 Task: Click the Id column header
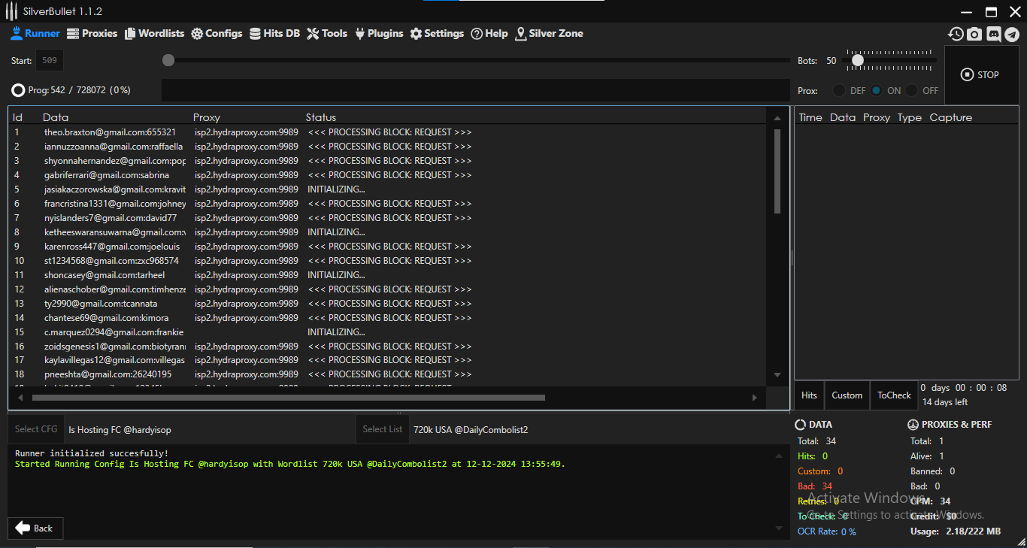[17, 117]
